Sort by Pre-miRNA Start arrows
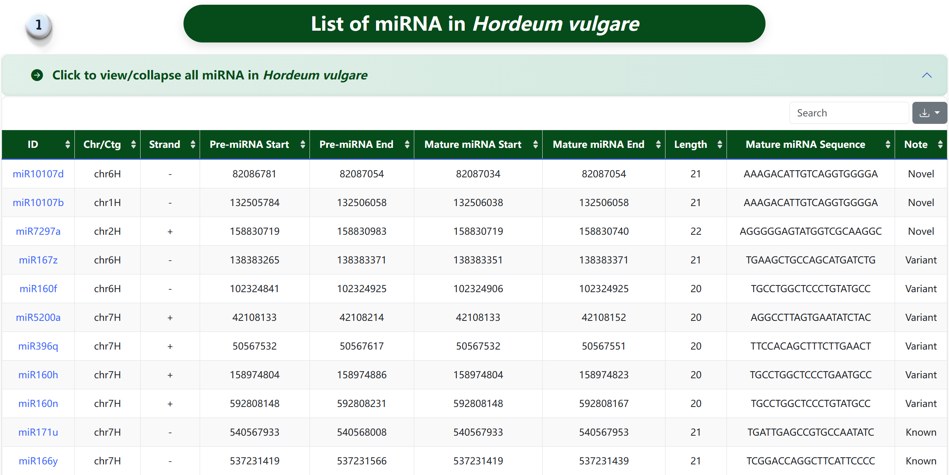 303,144
